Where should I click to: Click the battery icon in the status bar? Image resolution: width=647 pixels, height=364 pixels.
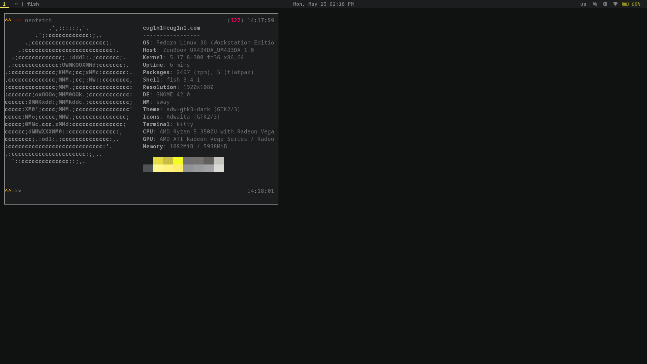[625, 4]
